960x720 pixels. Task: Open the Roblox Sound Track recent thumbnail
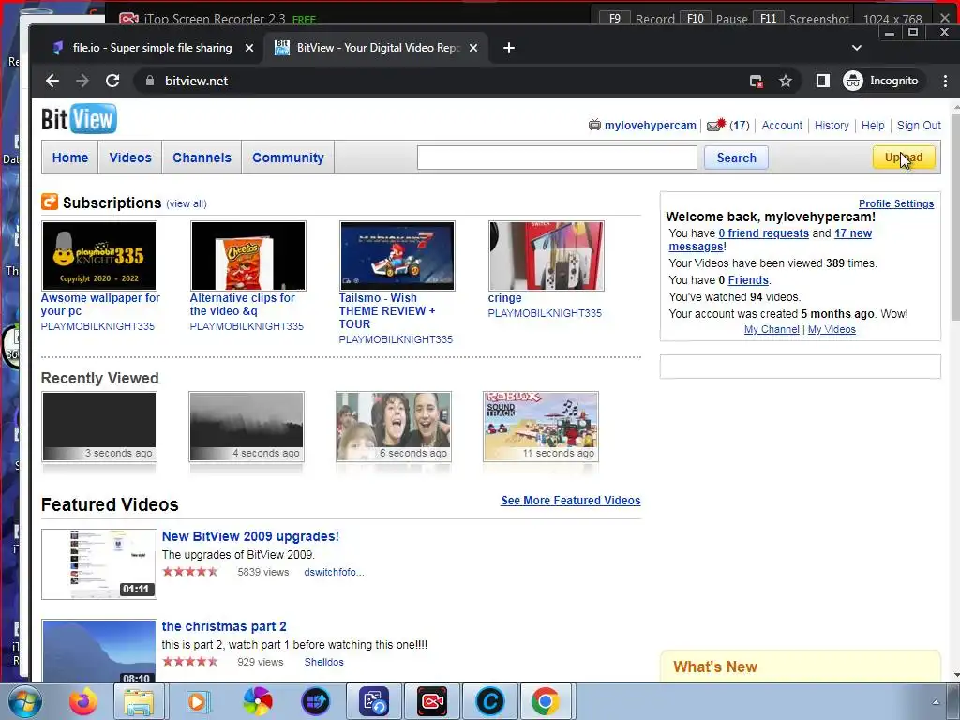(541, 427)
